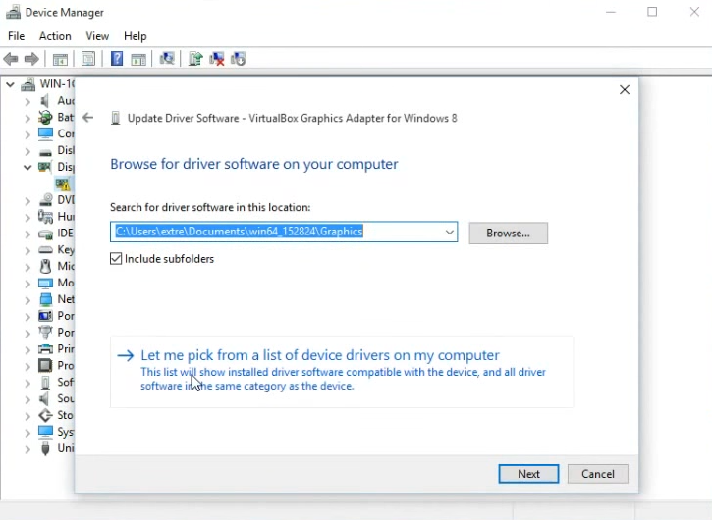Select the Monitors category icon
The image size is (712, 520).
[x=45, y=284]
